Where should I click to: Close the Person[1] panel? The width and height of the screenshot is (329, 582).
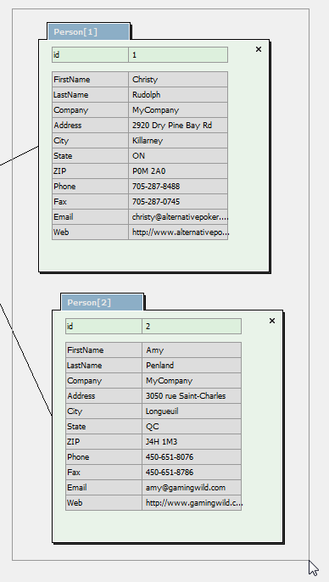click(259, 49)
